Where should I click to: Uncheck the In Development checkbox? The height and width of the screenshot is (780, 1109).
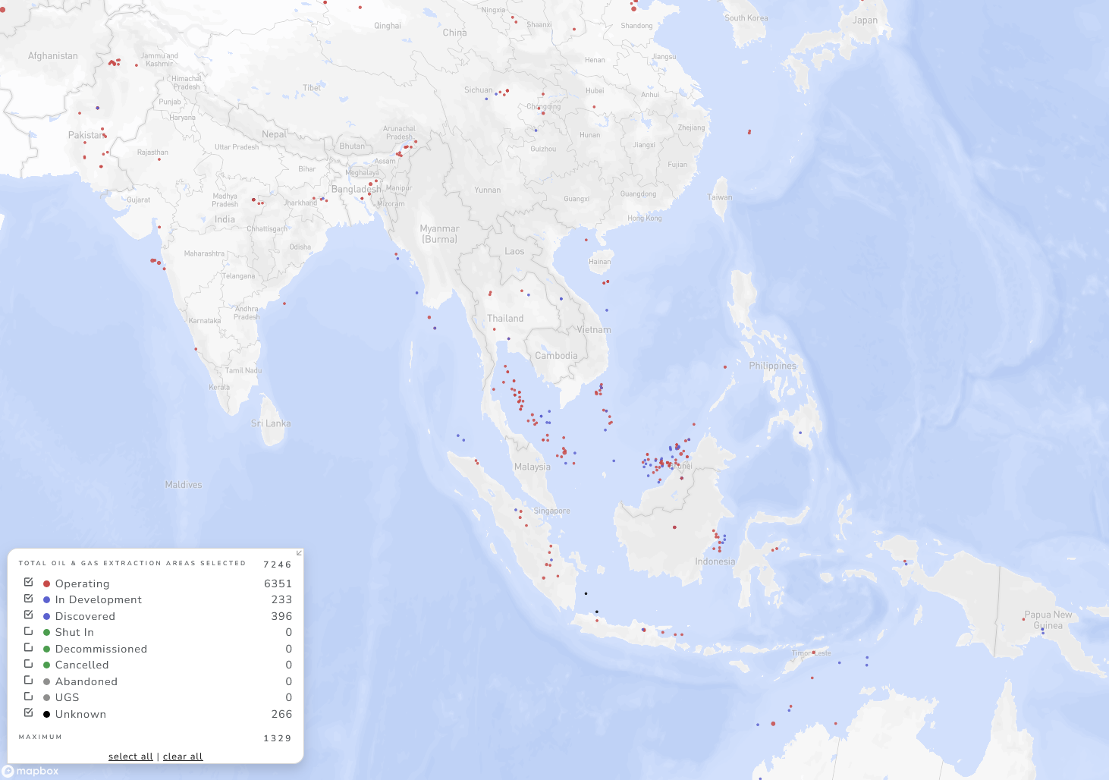29,598
